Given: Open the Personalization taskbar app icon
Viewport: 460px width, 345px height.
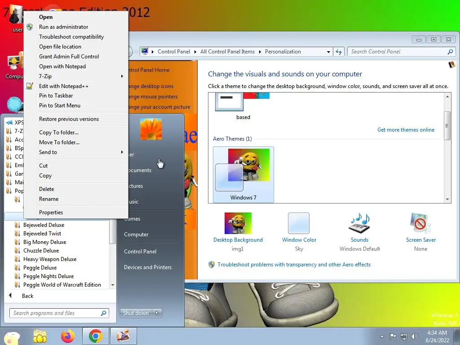Looking at the screenshot, I should point(123,336).
